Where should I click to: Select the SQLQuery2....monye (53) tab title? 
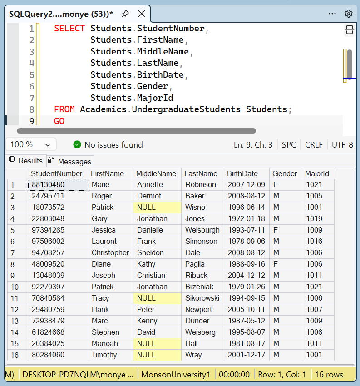click(x=61, y=14)
